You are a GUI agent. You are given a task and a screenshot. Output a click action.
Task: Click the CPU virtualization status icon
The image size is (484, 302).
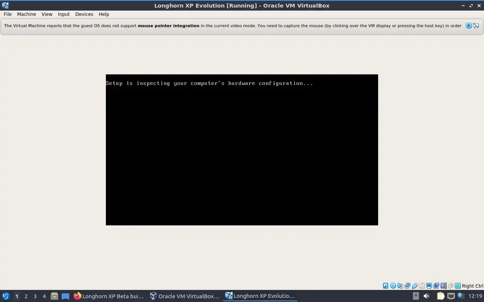pos(443,286)
